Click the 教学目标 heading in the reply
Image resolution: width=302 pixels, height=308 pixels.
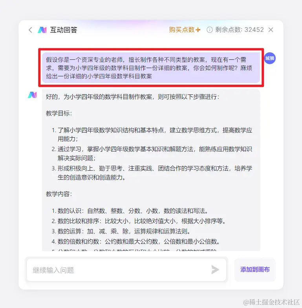tap(59, 113)
